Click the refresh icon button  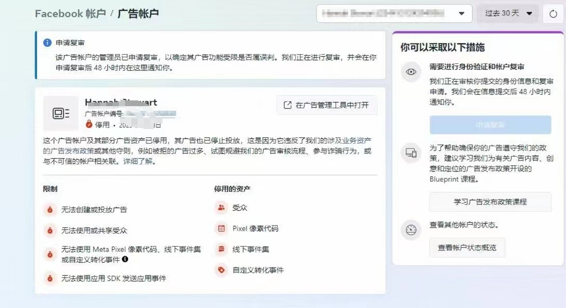[553, 14]
